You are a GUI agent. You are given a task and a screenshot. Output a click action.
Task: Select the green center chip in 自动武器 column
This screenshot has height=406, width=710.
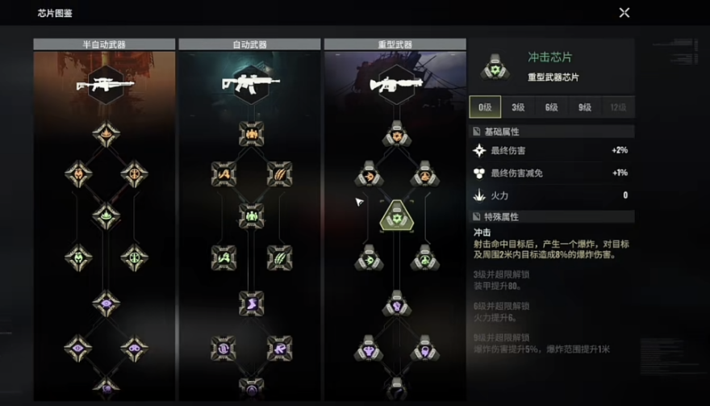tap(251, 216)
